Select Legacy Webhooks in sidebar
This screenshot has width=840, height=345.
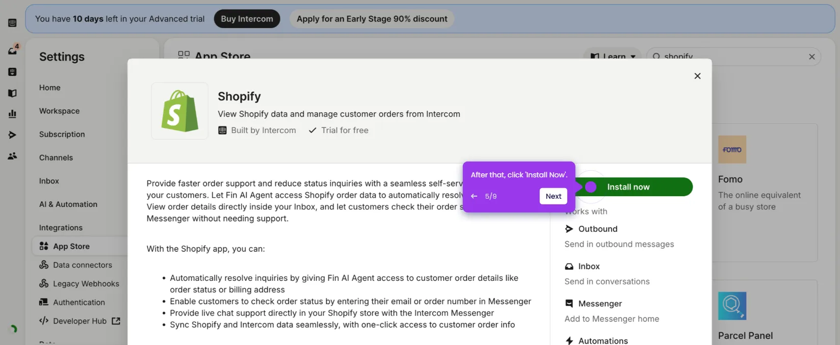86,283
